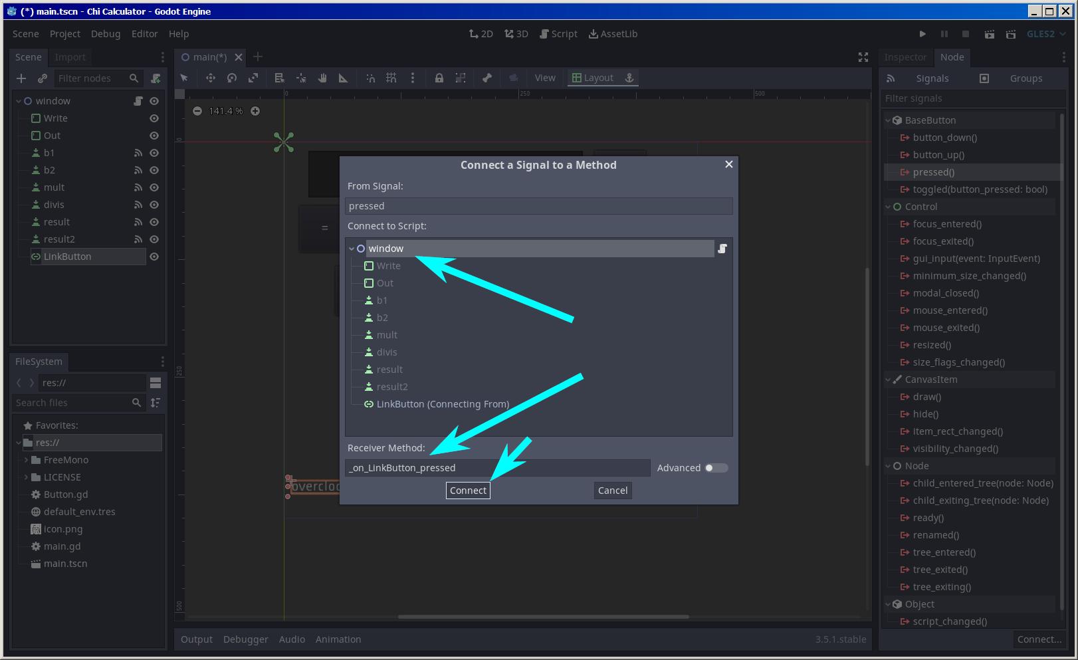Open the GLES2 renderer dropdown
Image resolution: width=1078 pixels, height=660 pixels.
[x=1046, y=34]
